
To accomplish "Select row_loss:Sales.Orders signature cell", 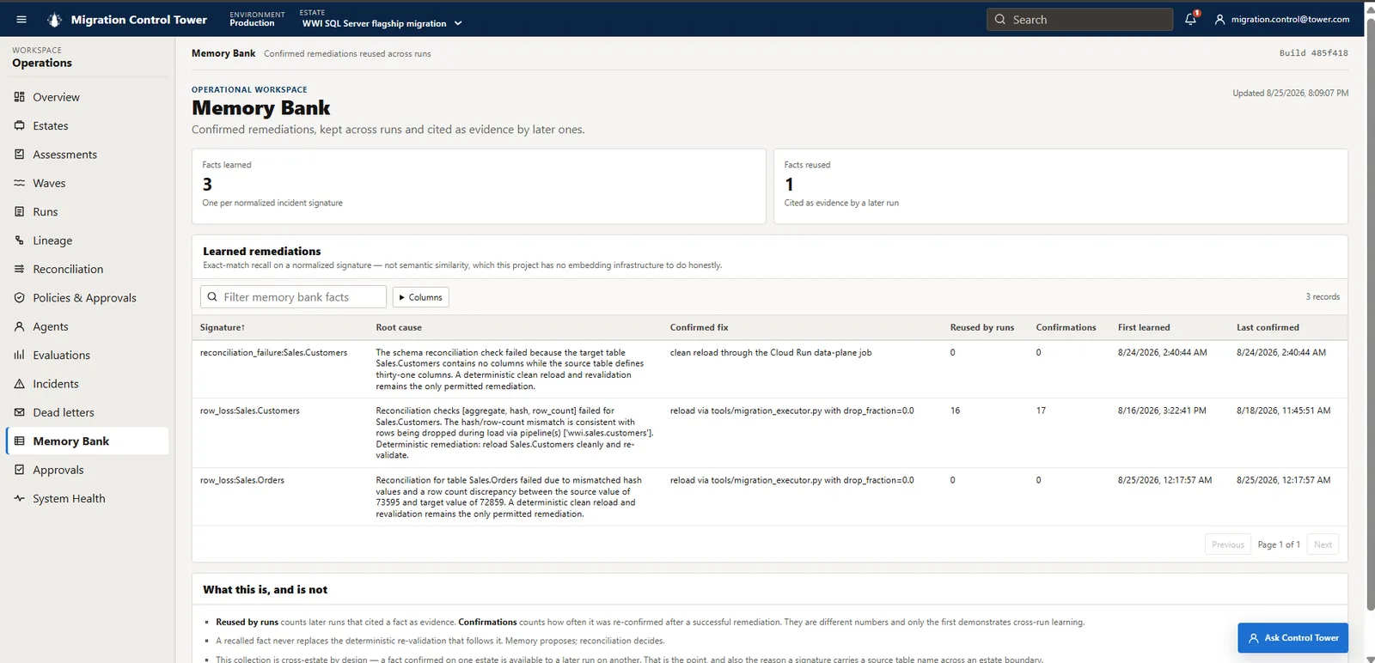I will (242, 480).
